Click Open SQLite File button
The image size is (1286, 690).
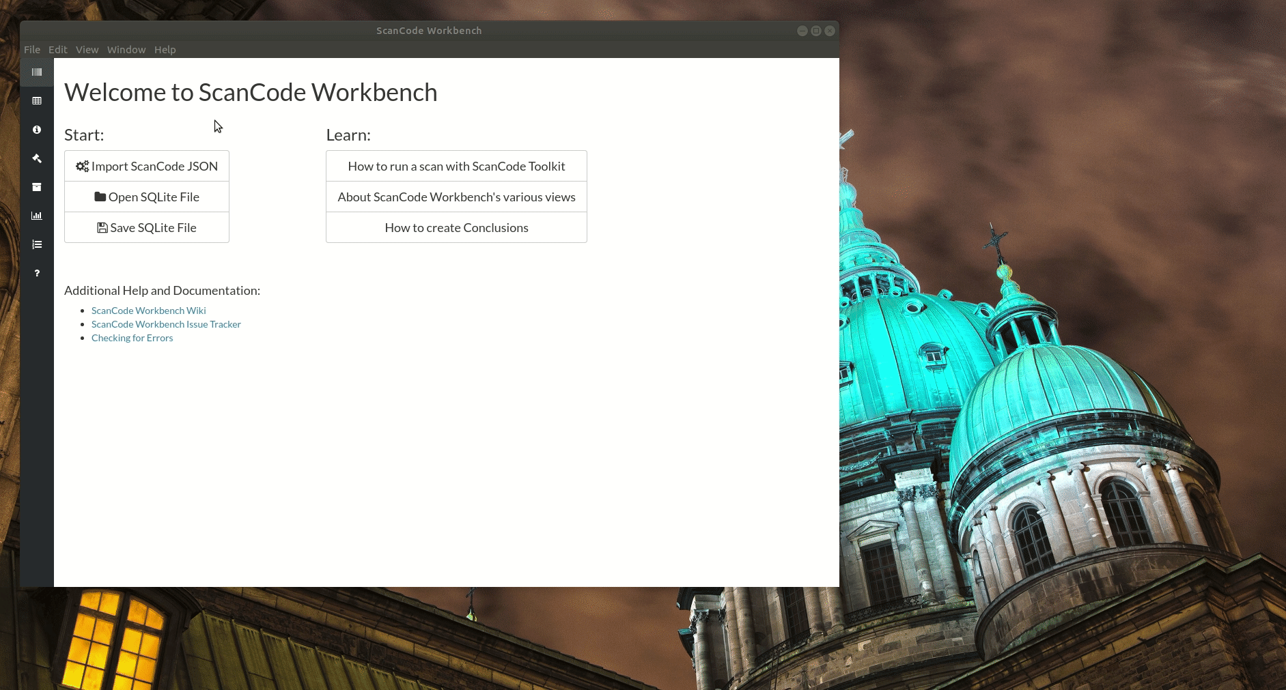tap(147, 197)
